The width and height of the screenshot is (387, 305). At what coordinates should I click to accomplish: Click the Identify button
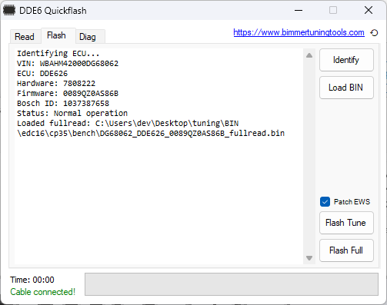tap(346, 60)
